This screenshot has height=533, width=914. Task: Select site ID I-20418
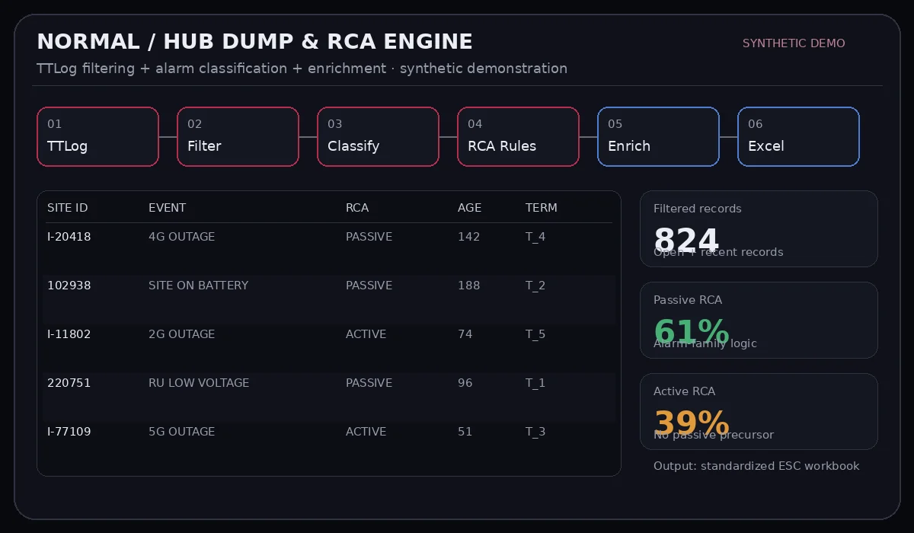(69, 237)
